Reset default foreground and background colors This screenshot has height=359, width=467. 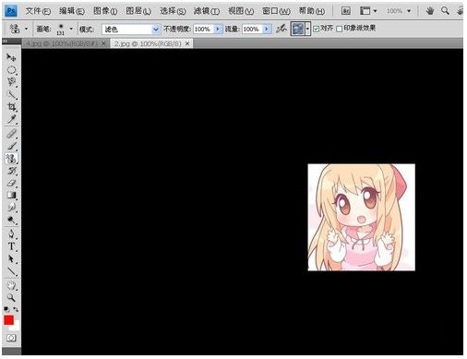(6, 309)
